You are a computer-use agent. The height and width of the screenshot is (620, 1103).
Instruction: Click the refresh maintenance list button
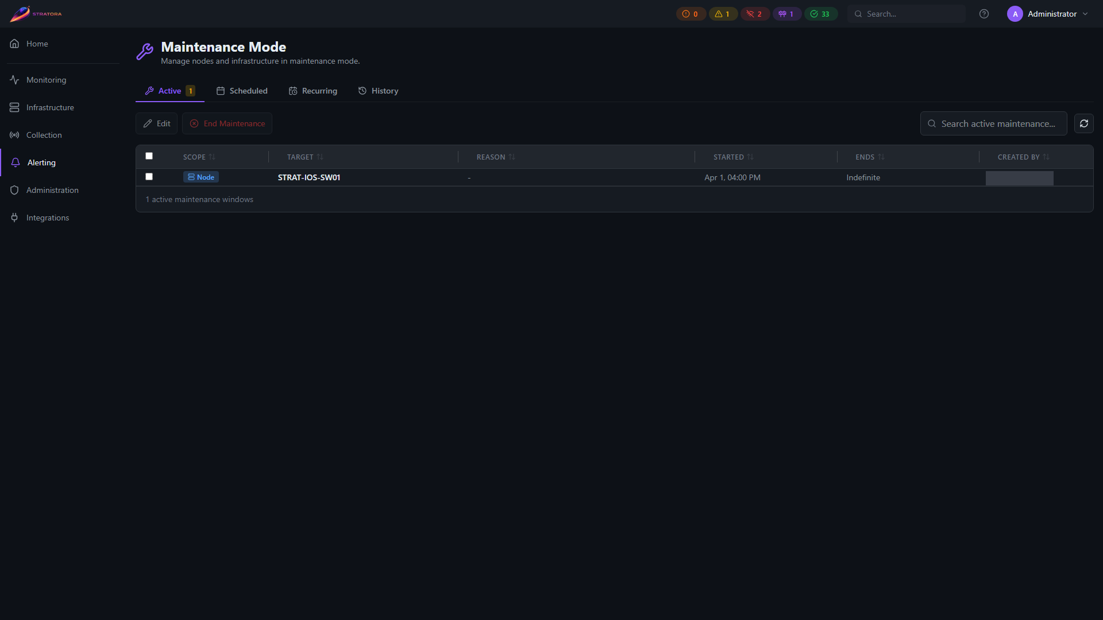pos(1083,123)
